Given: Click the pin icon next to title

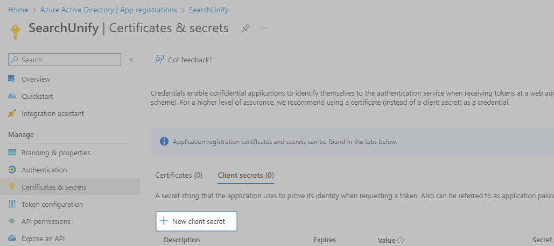Looking at the screenshot, I should (x=246, y=28).
